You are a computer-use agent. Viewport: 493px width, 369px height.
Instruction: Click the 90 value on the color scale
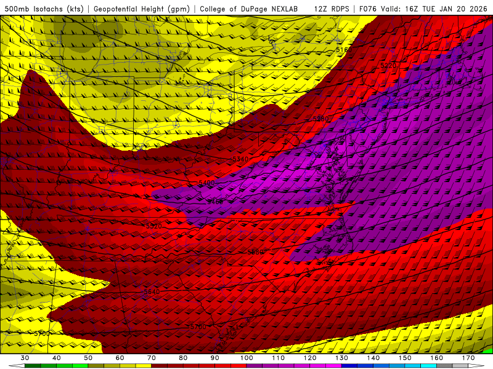[215, 358]
